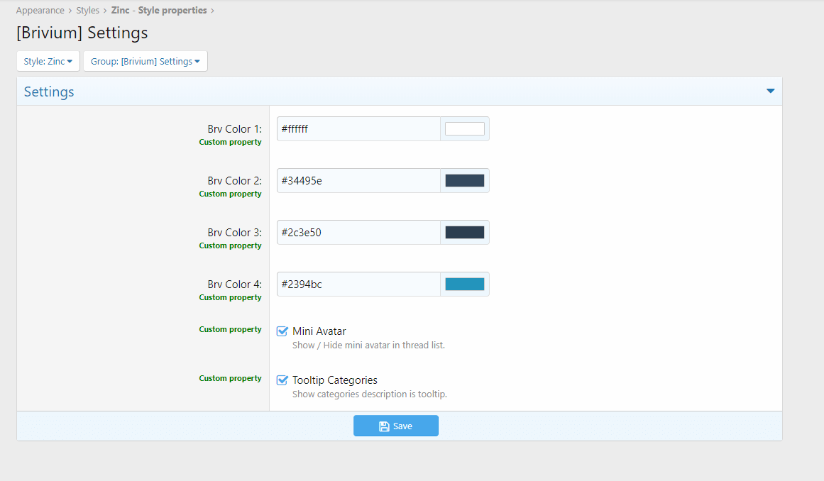Viewport: 824px width, 481px height.
Task: Open the Style: Zinc dropdown
Action: 48,62
